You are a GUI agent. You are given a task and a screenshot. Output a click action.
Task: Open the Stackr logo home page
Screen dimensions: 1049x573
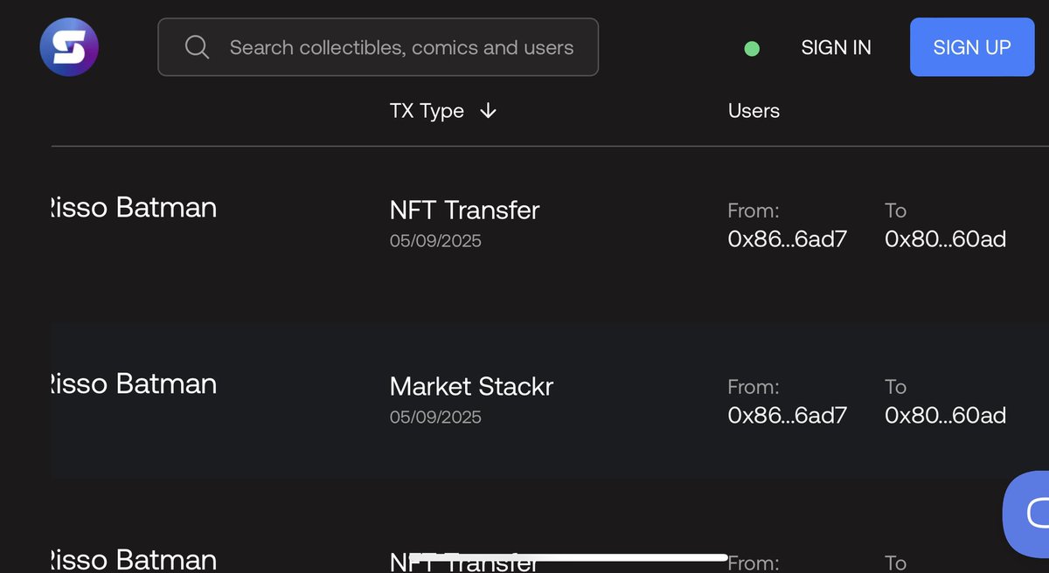pyautogui.click(x=69, y=46)
